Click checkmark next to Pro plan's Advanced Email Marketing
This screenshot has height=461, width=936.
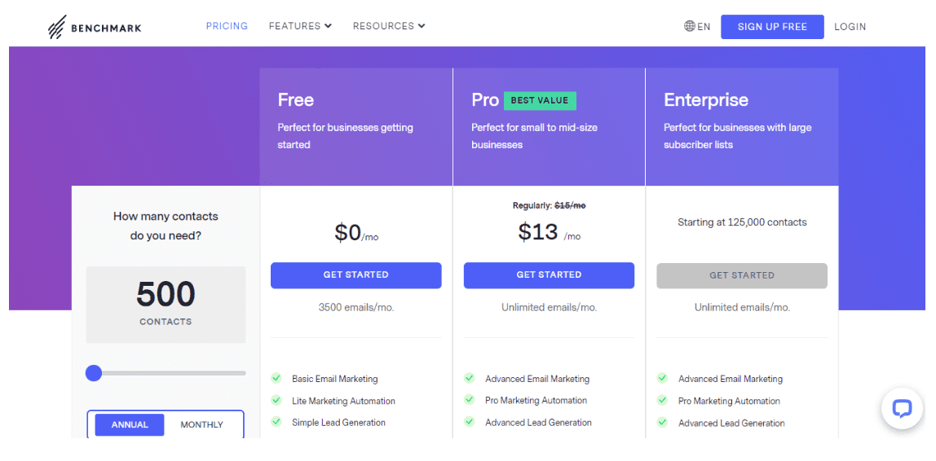469,378
